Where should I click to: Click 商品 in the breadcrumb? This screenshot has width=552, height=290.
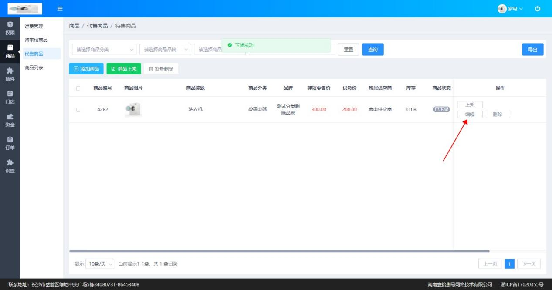74,26
